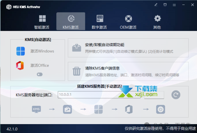Open the 数字激活 tab

point(99,21)
